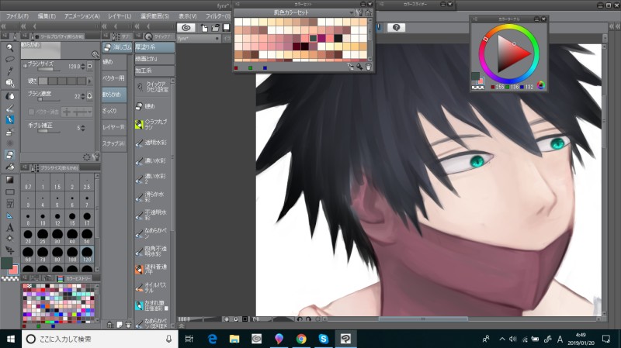Delete color using color set trash icon

368,67
